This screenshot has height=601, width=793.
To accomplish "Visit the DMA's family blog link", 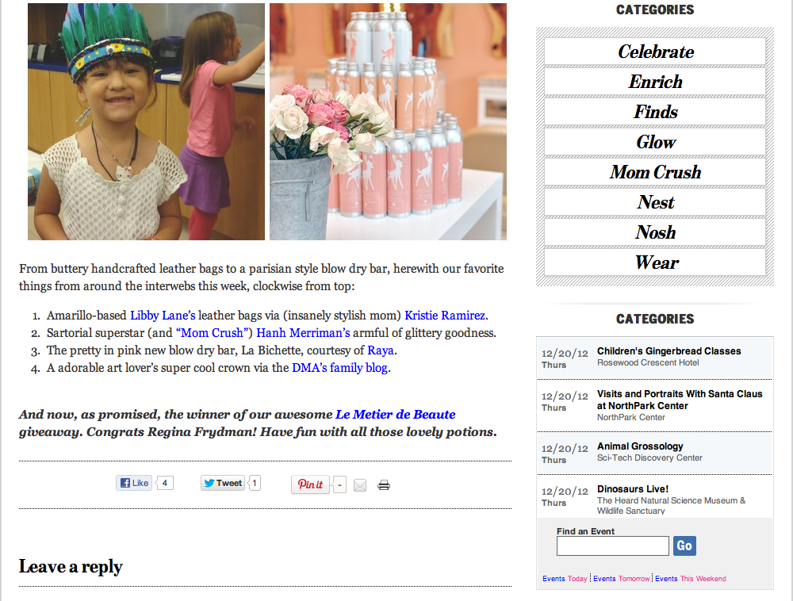I will click(340, 367).
